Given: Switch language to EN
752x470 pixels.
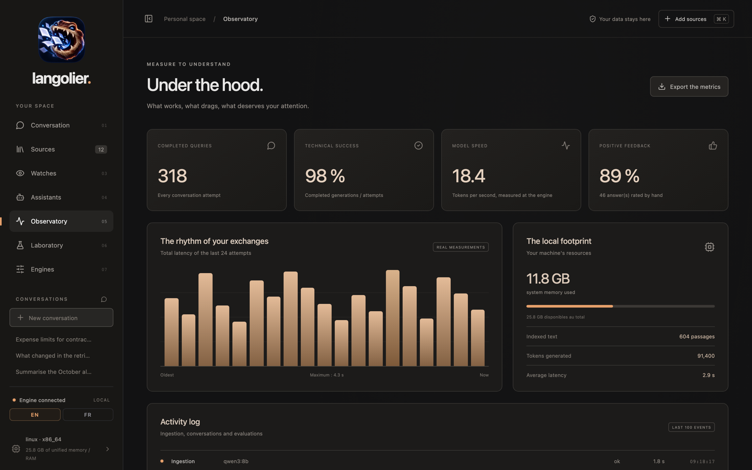Looking at the screenshot, I should click(35, 415).
